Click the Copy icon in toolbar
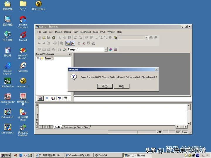The image size is (211, 158). (x=64, y=38)
